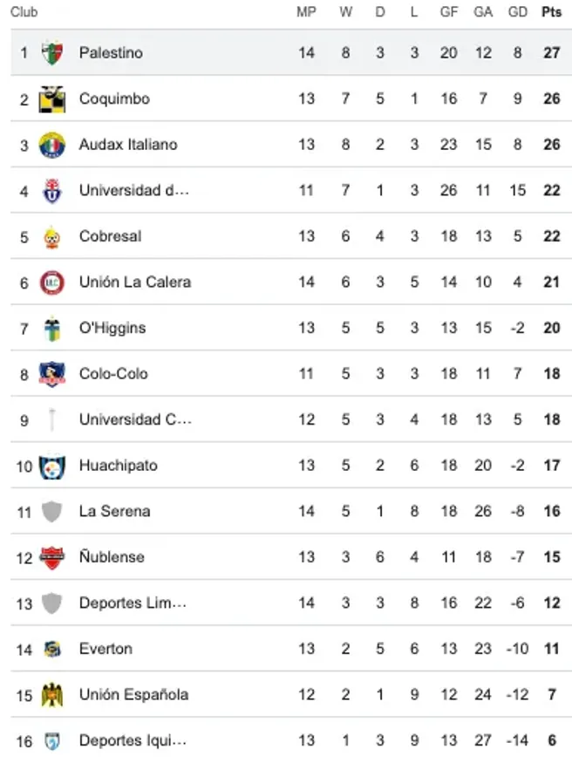This screenshot has width=572, height=763.
Task: Click the Colo-Colo crest icon
Action: click(x=52, y=374)
